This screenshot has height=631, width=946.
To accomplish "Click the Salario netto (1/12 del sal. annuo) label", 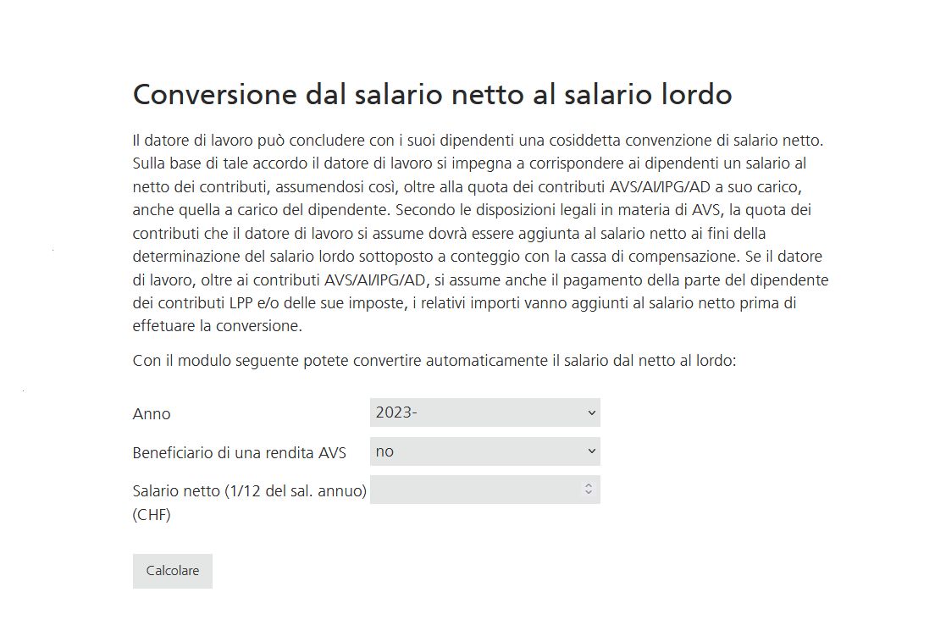I will 248,489.
